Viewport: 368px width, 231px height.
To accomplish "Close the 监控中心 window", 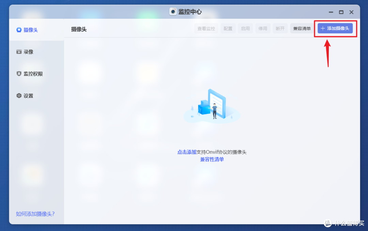I will pos(351,12).
